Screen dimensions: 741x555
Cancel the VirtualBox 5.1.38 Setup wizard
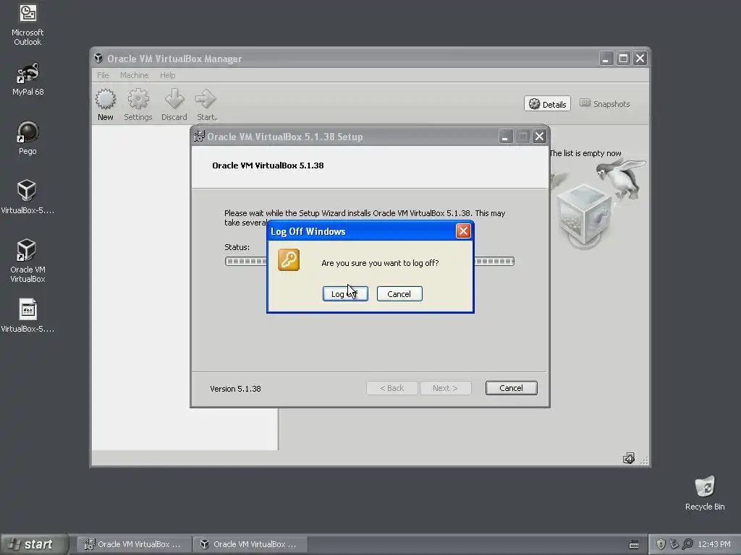[511, 388]
